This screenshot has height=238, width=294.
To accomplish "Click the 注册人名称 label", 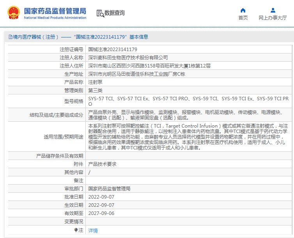I will (71, 58).
